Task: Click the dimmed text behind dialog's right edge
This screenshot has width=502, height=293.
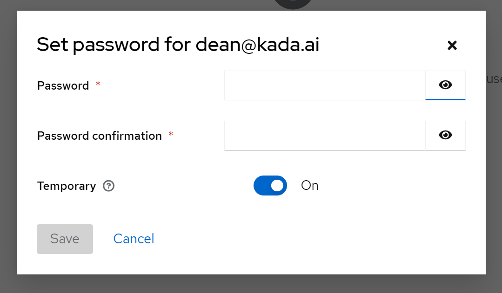Action: [x=494, y=79]
